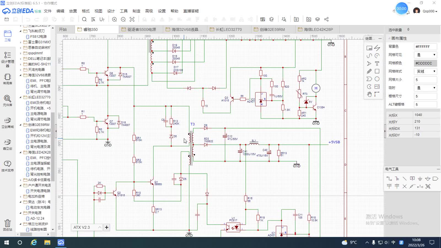Screen dimensions: 441x248
Task: Click the 栅格尺寸 input field
Action: (x=426, y=96)
